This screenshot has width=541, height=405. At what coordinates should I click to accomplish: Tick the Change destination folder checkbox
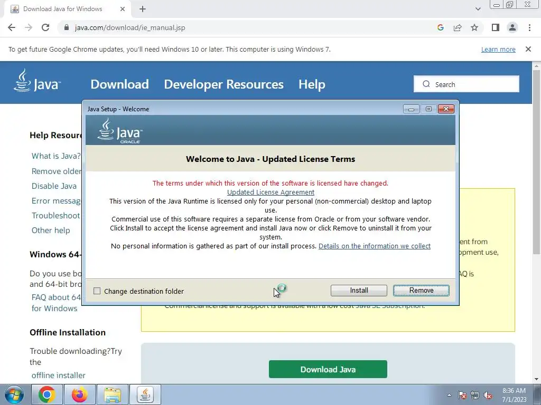[x=97, y=291]
